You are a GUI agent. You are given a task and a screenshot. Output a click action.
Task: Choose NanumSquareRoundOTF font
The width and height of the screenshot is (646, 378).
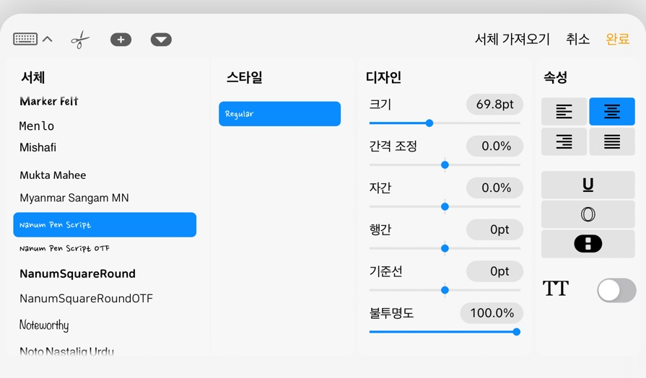click(x=86, y=299)
